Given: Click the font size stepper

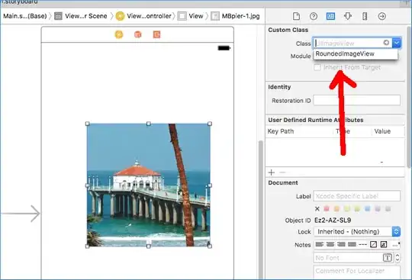Looking at the screenshot, I should (398, 258).
